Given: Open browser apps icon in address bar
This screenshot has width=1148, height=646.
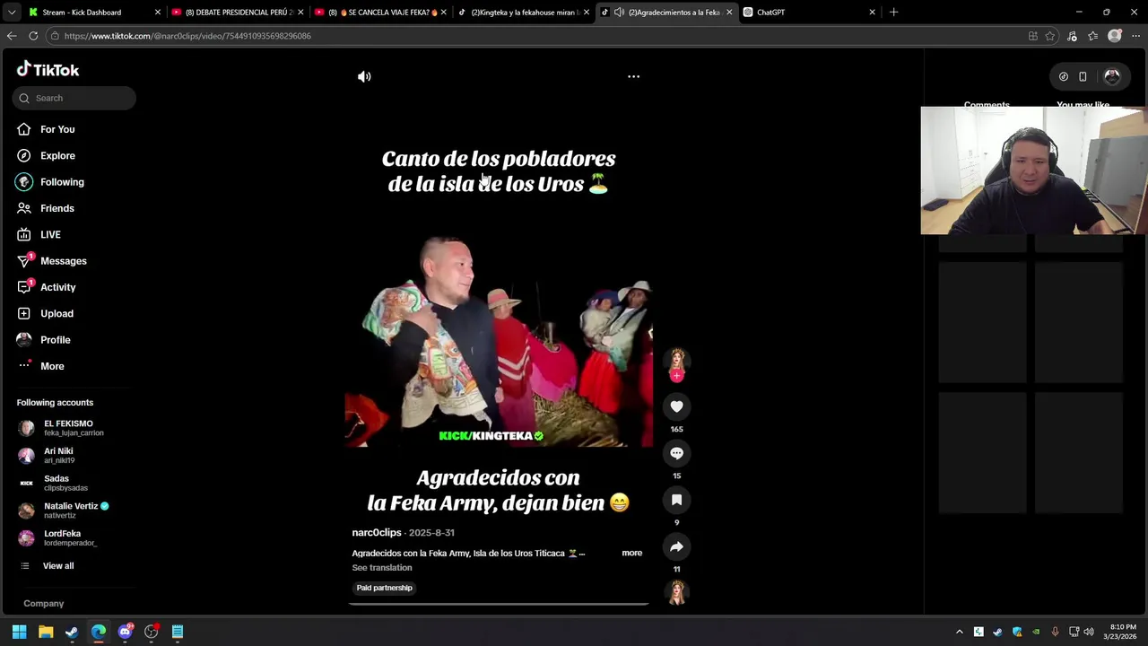Looking at the screenshot, I should point(1033,36).
